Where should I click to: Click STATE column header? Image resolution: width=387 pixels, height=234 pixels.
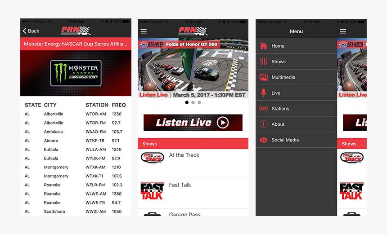33,105
